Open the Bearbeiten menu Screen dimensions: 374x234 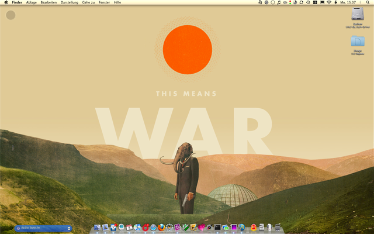point(49,2)
